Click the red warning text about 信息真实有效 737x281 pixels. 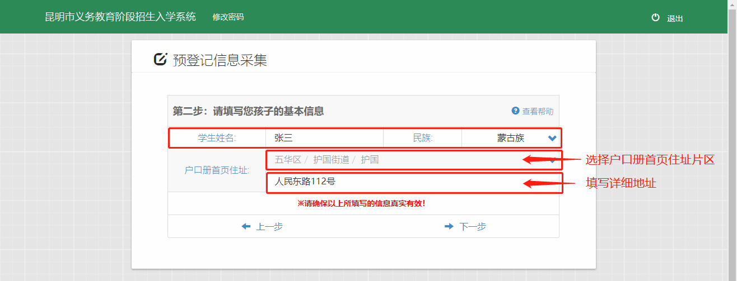pos(362,203)
